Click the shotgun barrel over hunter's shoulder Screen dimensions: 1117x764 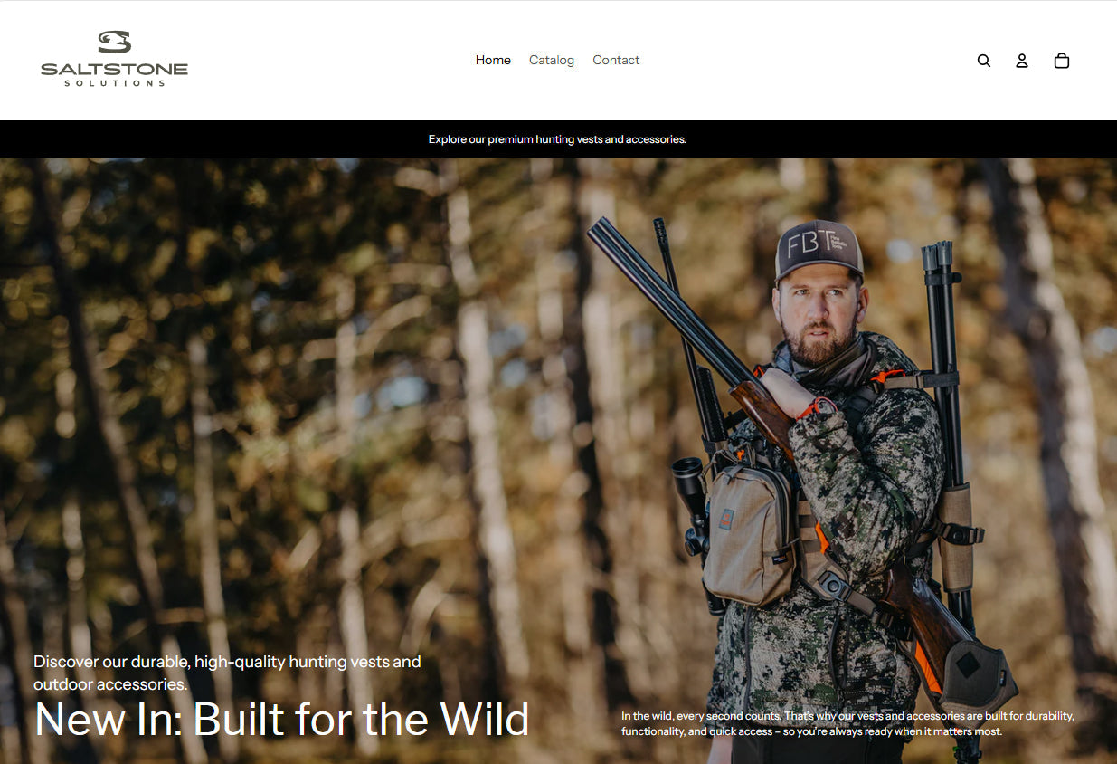[667, 299]
